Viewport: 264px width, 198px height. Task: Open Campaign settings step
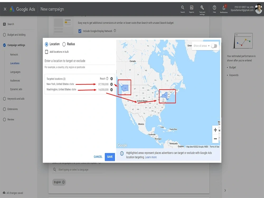[x=16, y=45]
